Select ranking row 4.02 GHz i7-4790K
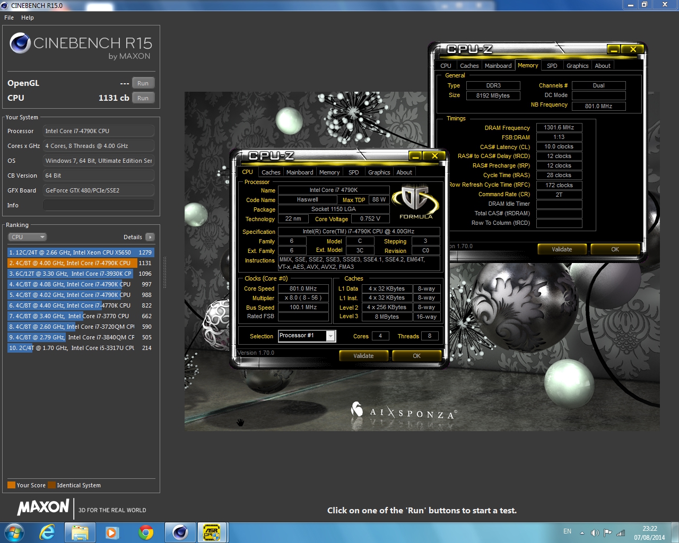This screenshot has width=679, height=543. [x=81, y=295]
